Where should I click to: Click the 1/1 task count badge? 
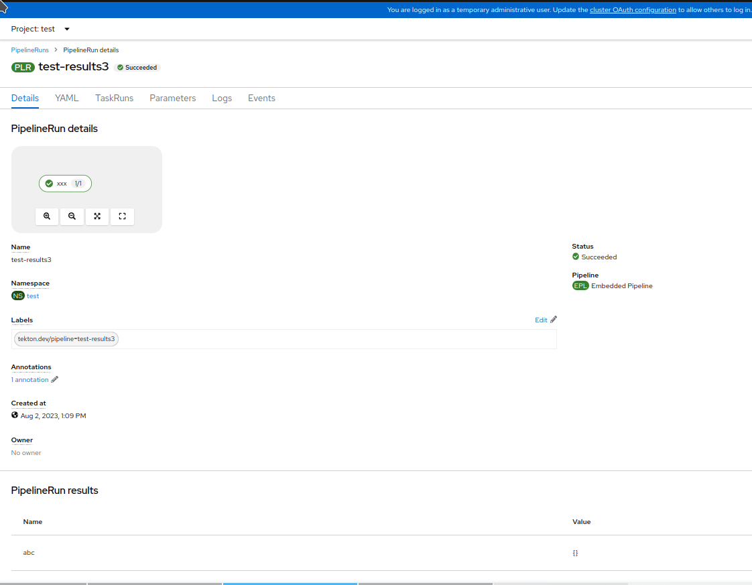point(78,184)
